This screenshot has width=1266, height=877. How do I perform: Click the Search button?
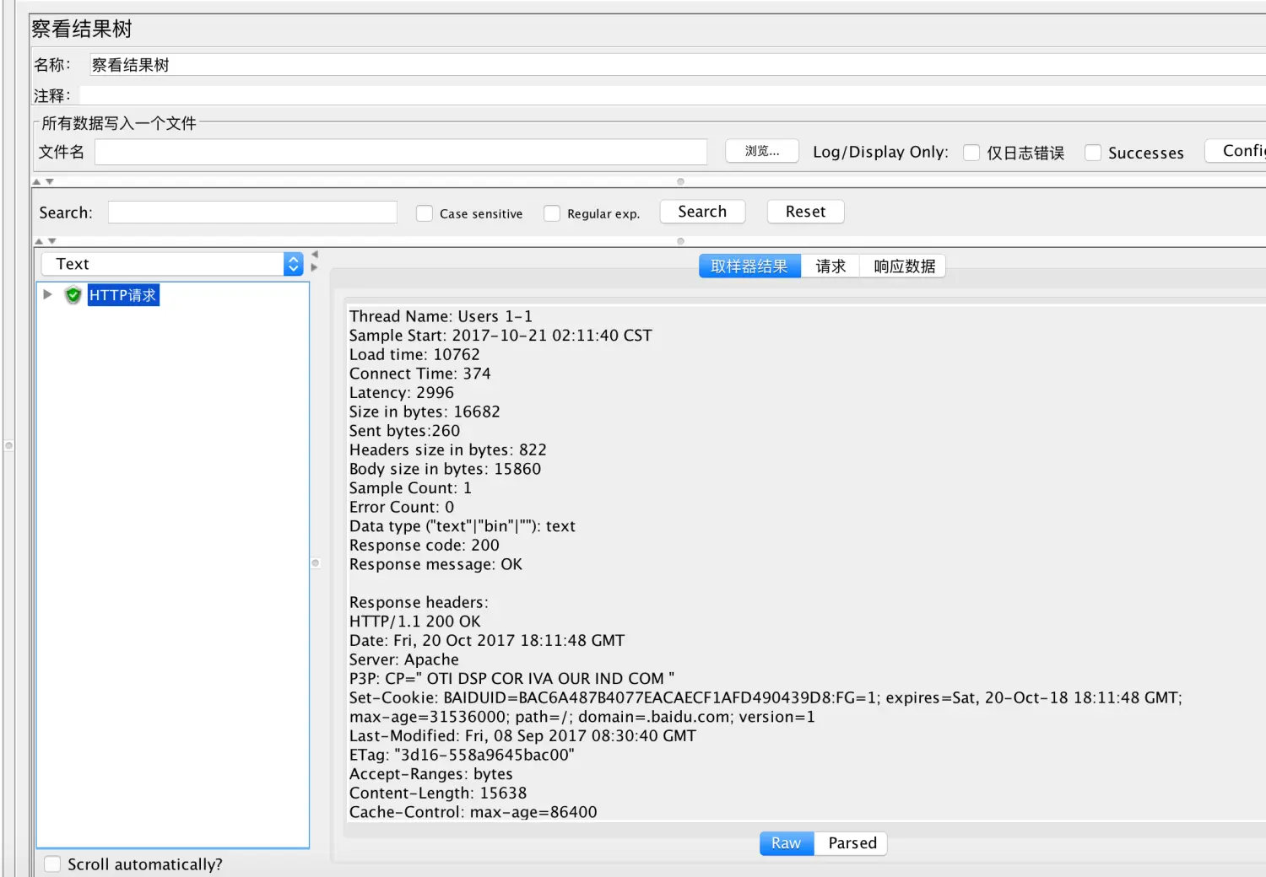[x=702, y=212]
